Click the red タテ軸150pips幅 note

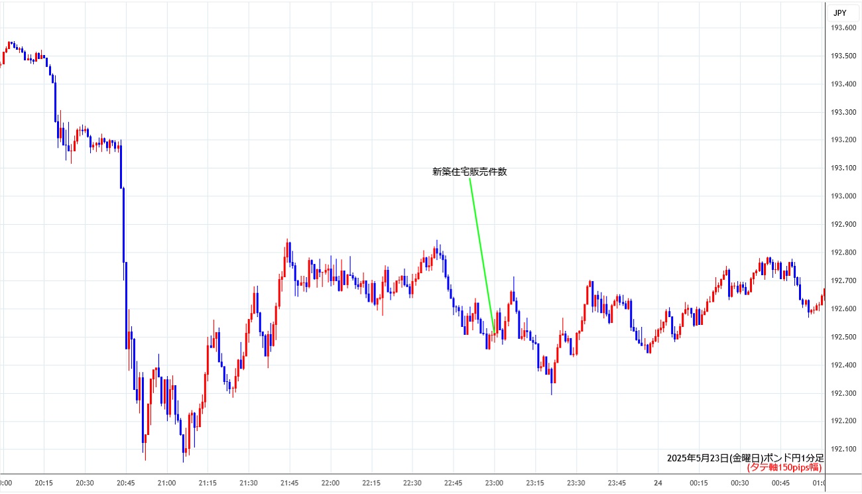[x=785, y=467]
